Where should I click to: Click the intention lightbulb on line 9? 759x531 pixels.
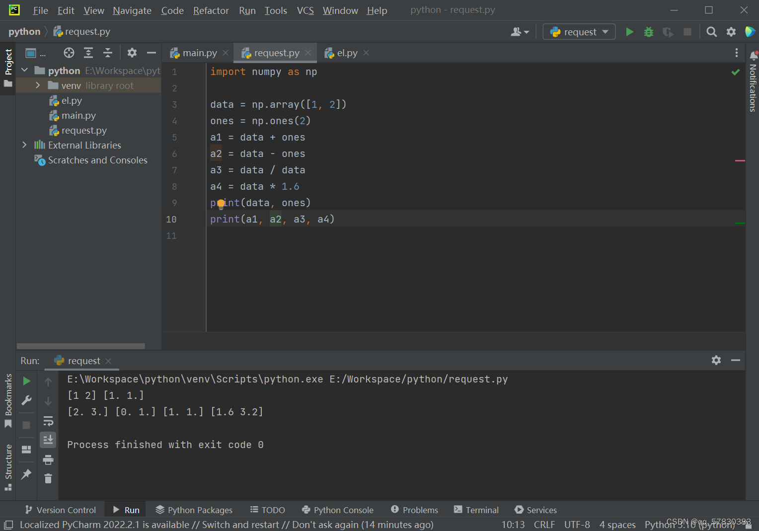(x=221, y=204)
